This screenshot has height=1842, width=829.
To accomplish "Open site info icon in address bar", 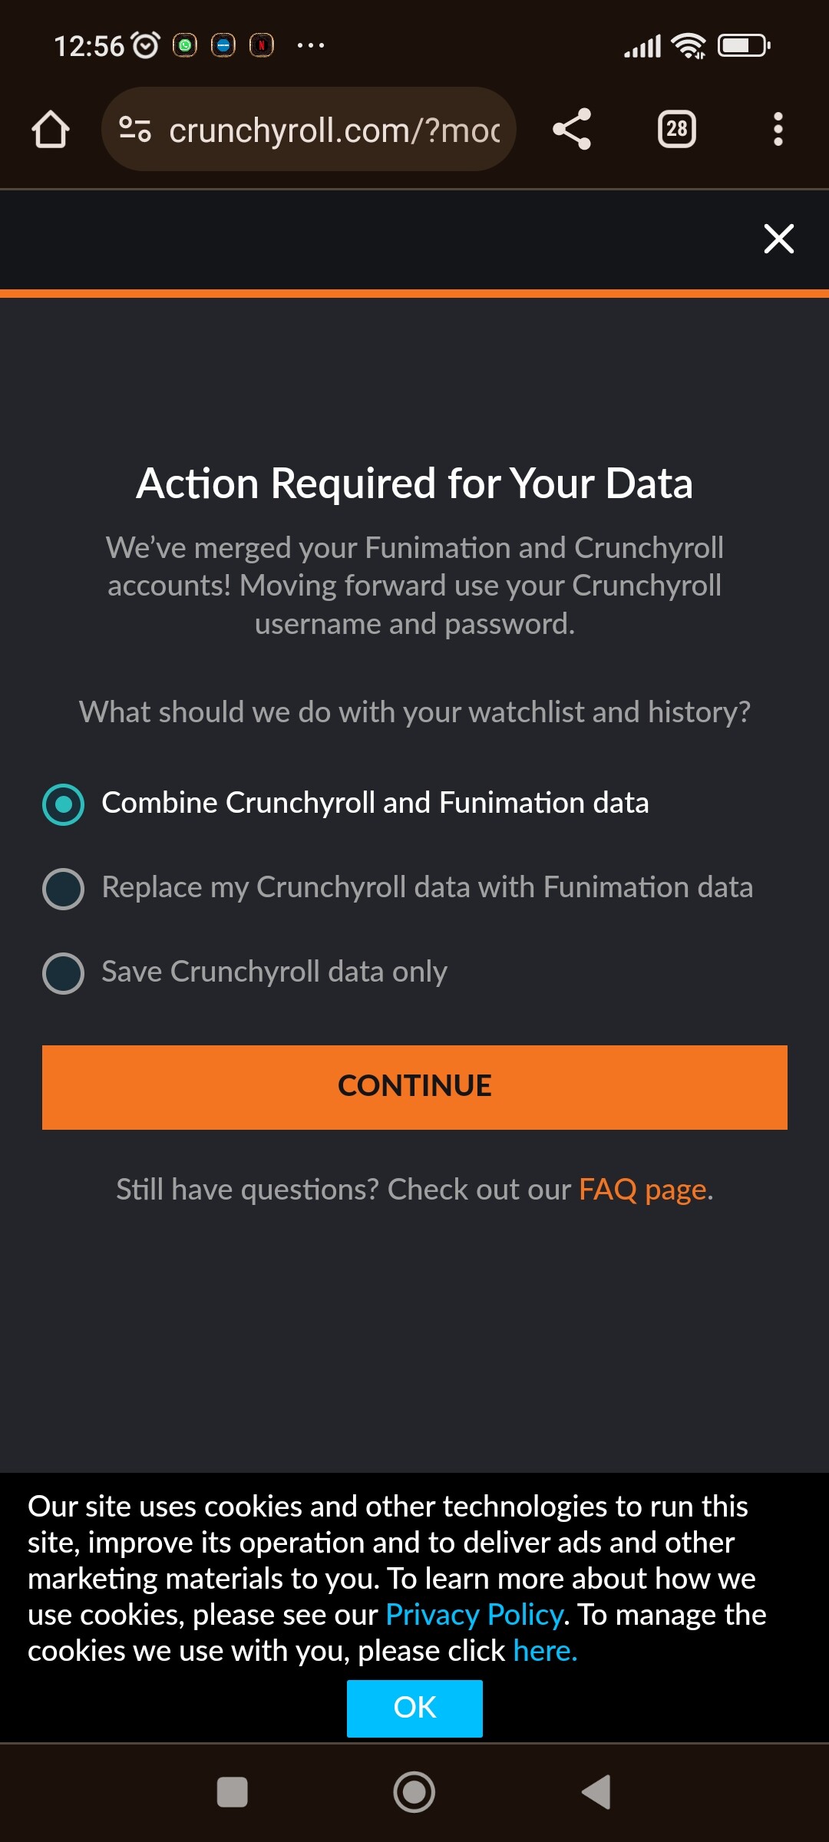I will [135, 129].
